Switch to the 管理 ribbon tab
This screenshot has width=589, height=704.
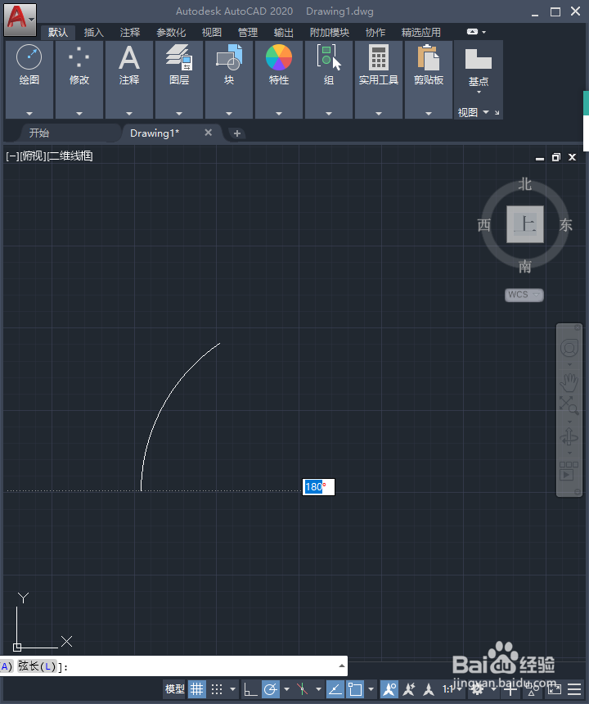(248, 32)
